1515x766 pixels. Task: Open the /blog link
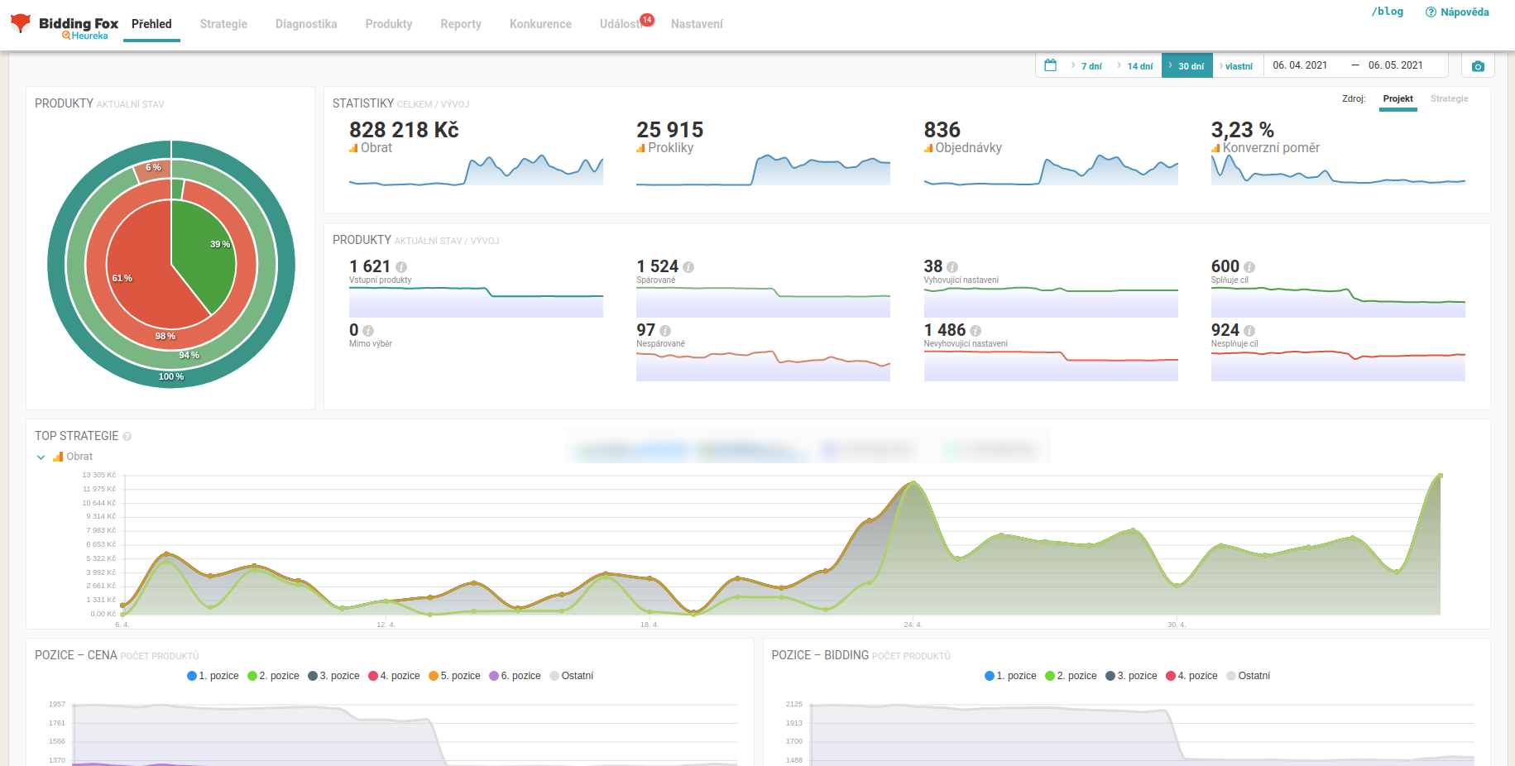(x=1388, y=12)
